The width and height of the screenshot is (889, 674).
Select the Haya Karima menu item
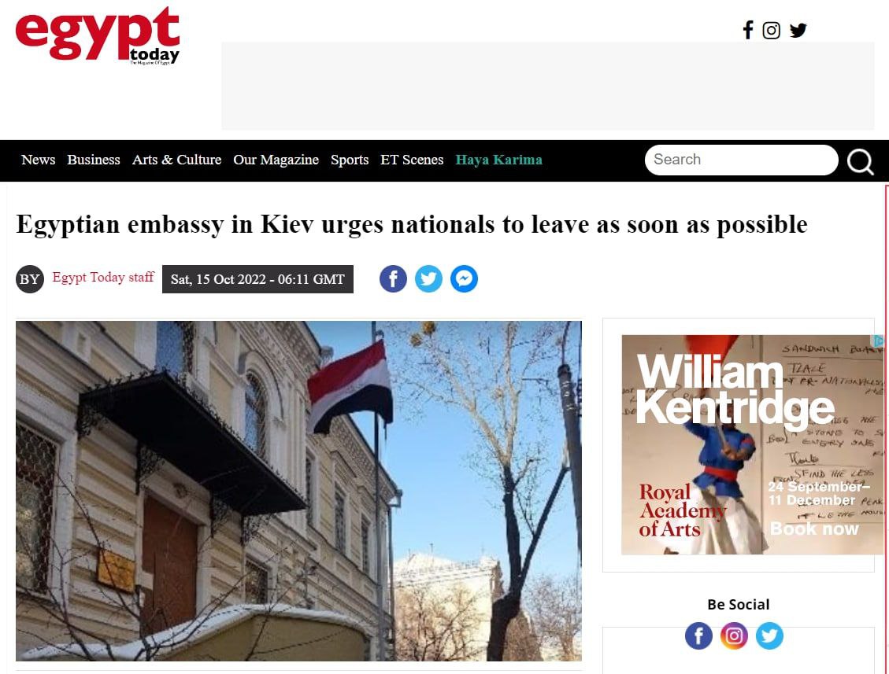(x=499, y=160)
